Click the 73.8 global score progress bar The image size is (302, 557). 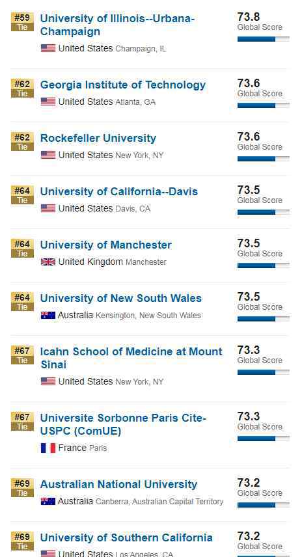[263, 39]
